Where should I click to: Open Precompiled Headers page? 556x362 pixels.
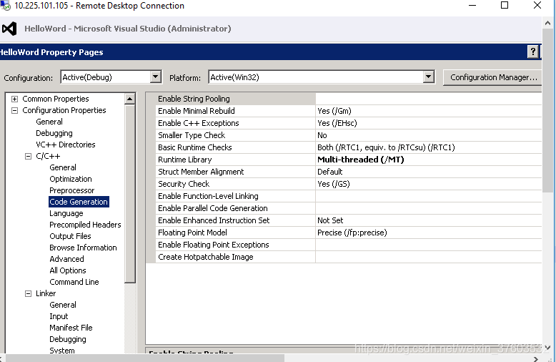click(x=85, y=225)
